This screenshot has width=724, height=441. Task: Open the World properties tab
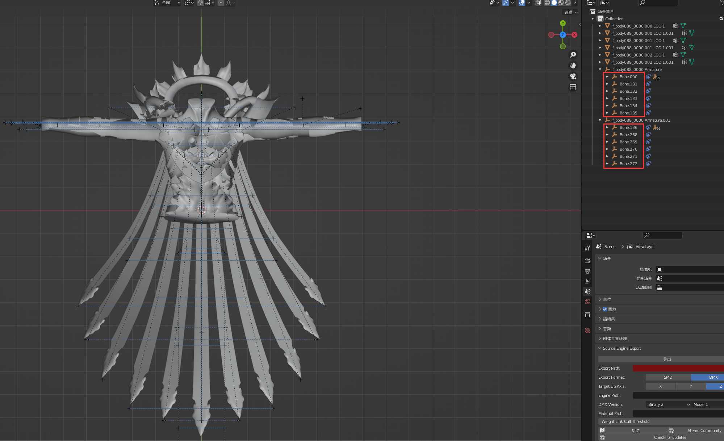tap(587, 302)
